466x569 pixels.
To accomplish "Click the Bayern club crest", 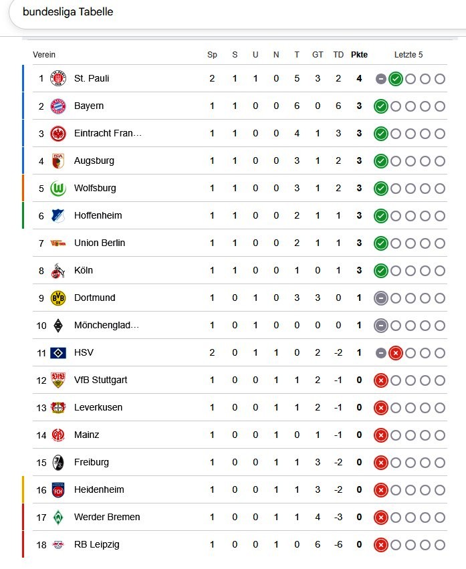I will pyautogui.click(x=59, y=106).
